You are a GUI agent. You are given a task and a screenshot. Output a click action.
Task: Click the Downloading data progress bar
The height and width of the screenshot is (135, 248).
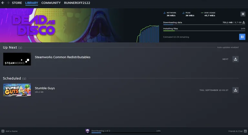click(204, 24)
